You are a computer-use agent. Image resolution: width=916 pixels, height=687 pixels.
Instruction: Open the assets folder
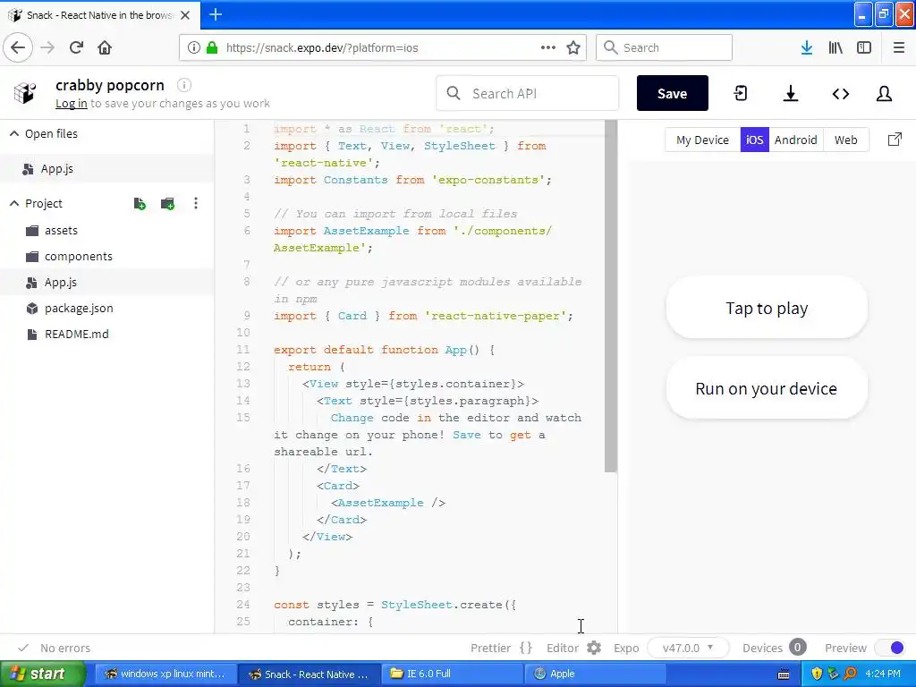click(61, 230)
